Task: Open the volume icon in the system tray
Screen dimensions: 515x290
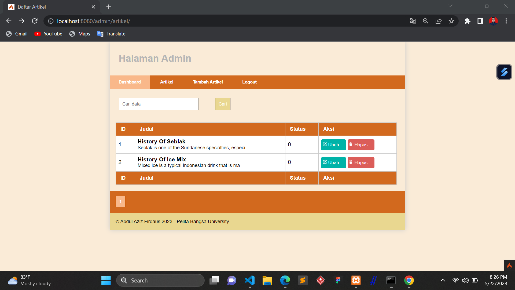Action: pyautogui.click(x=465, y=280)
